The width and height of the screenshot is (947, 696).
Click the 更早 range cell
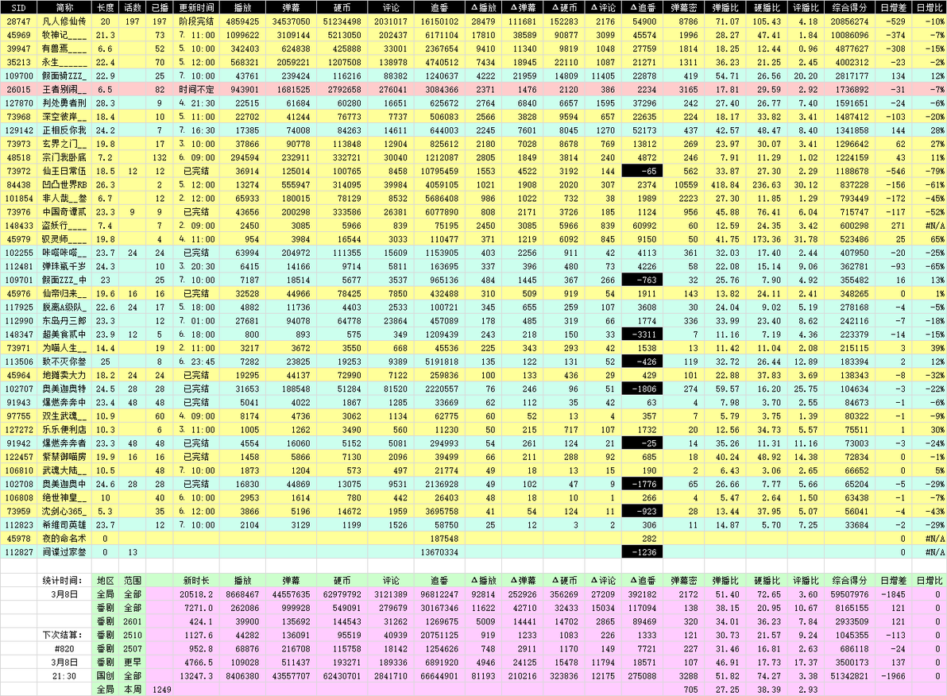132,662
